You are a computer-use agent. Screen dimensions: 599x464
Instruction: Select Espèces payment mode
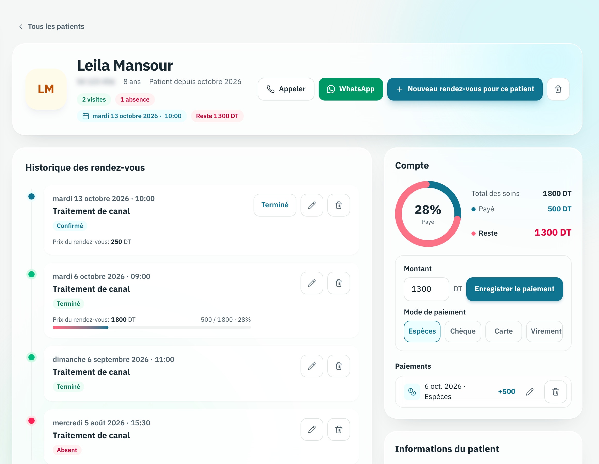click(x=422, y=331)
